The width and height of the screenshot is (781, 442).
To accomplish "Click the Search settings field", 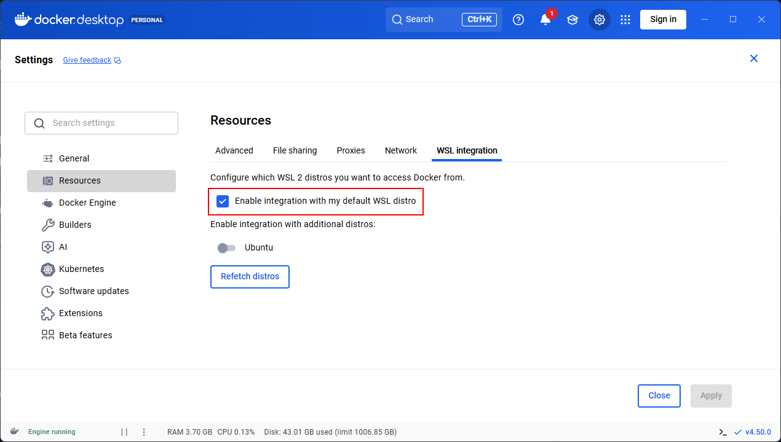I will tap(101, 123).
